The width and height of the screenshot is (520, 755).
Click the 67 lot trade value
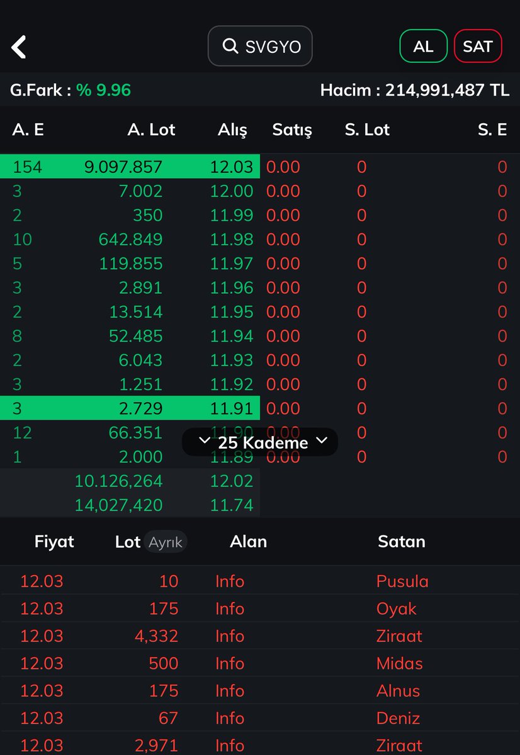(x=168, y=718)
